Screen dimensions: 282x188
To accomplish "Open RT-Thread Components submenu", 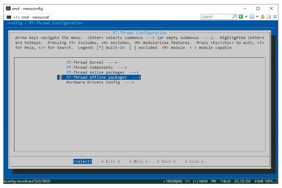I will tap(97, 67).
